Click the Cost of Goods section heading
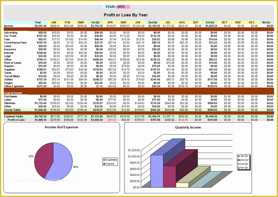Viewport: 278px width, 197px height. click(x=13, y=93)
